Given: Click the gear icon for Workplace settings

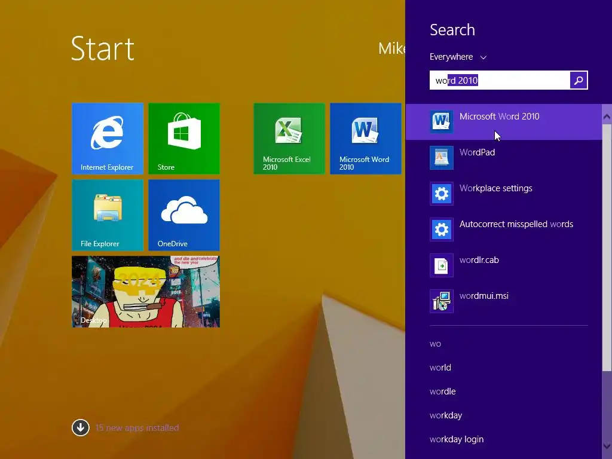Looking at the screenshot, I should pyautogui.click(x=442, y=193).
